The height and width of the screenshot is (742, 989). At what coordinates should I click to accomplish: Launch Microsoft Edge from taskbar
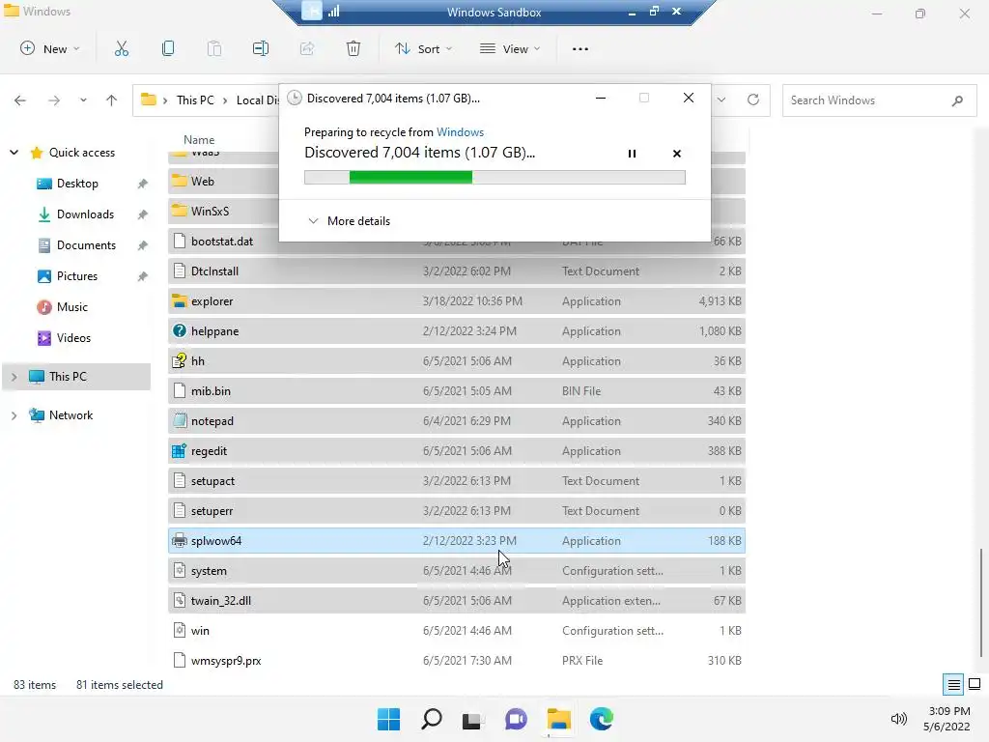(602, 719)
